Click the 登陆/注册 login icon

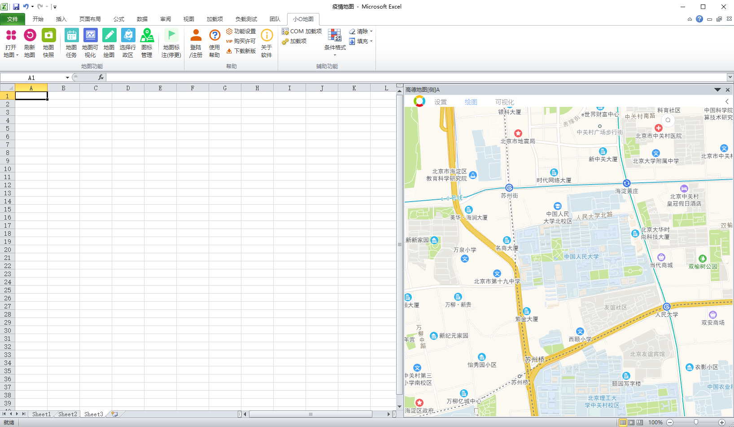[x=196, y=35]
